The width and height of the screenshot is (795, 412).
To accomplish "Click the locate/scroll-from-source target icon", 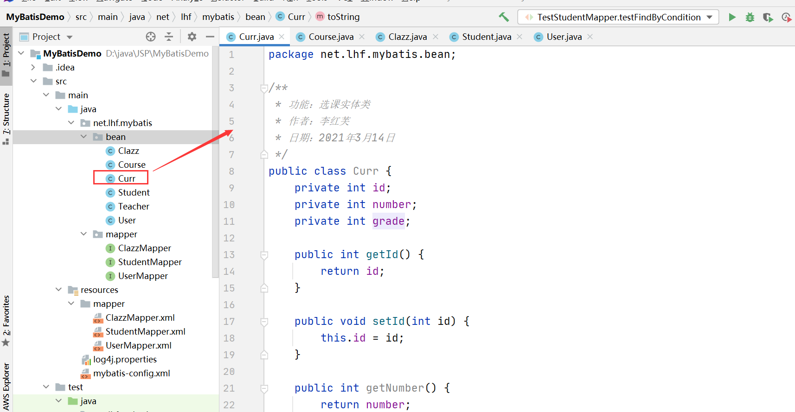I will point(151,37).
